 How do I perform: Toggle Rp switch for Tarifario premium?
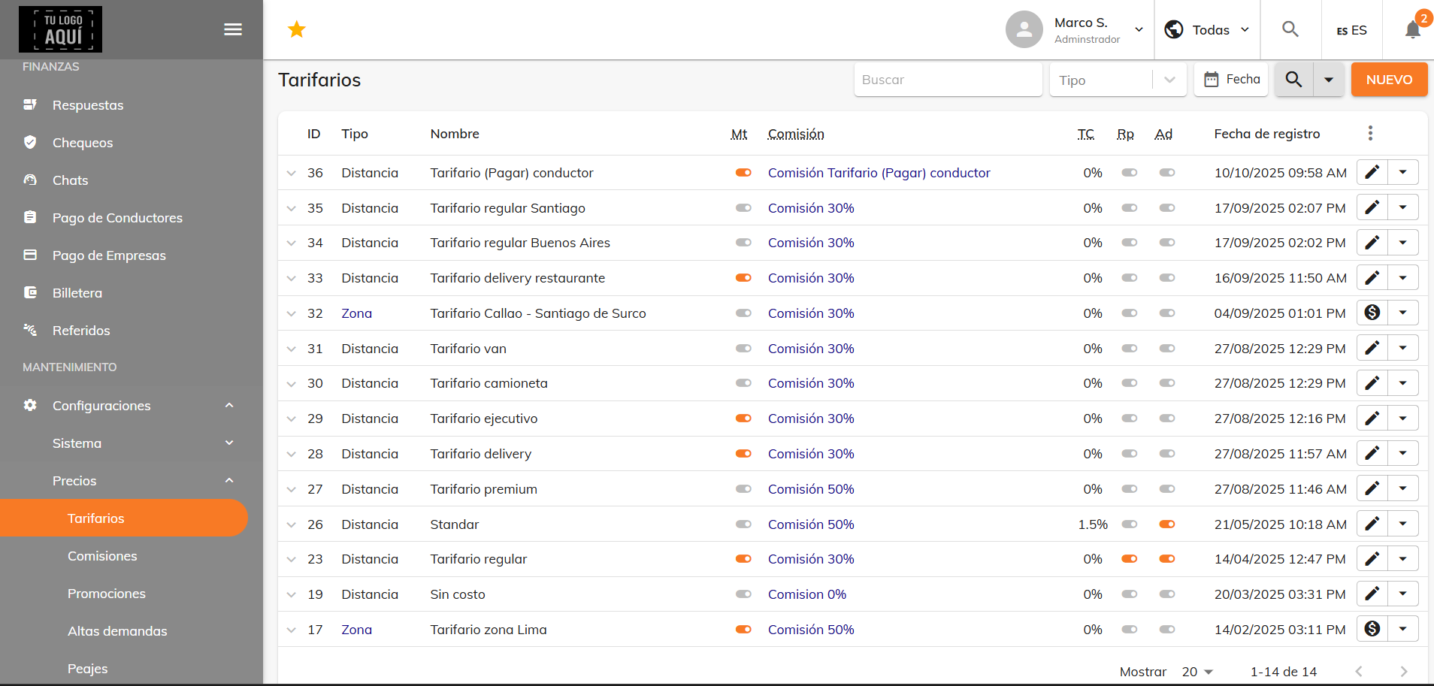tap(1129, 489)
